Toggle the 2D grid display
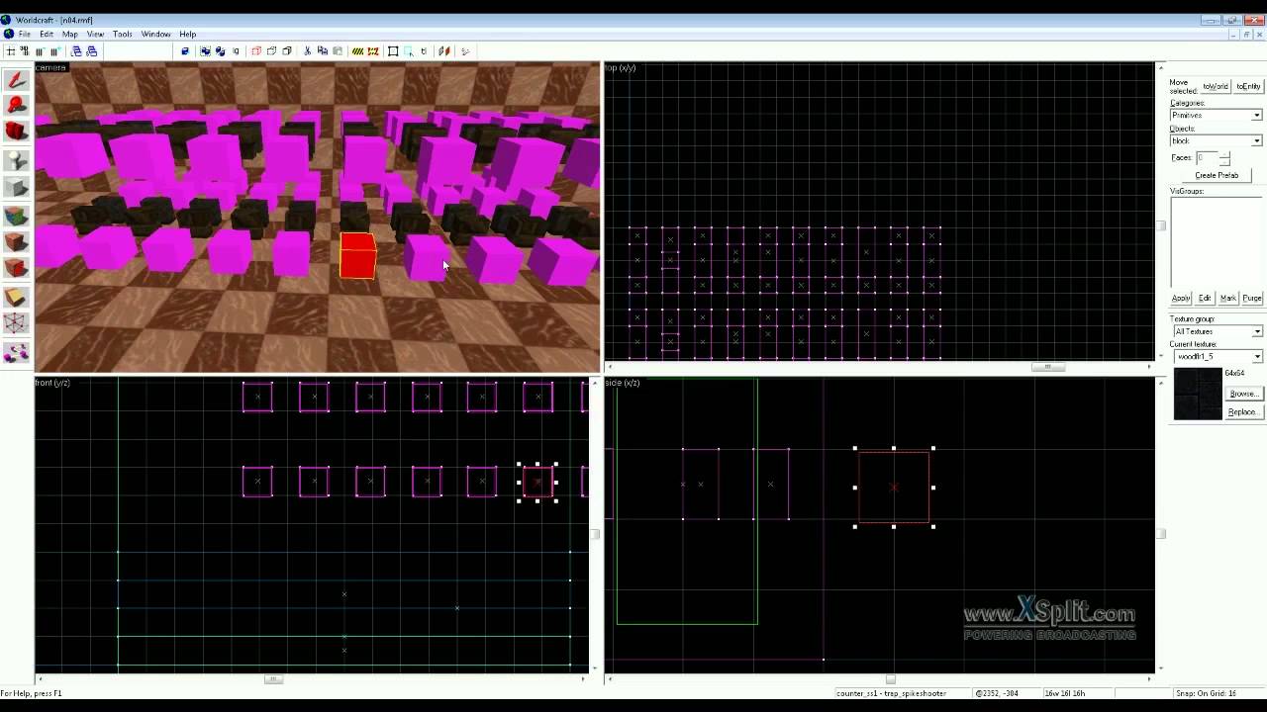This screenshot has width=1267, height=712. (x=11, y=51)
